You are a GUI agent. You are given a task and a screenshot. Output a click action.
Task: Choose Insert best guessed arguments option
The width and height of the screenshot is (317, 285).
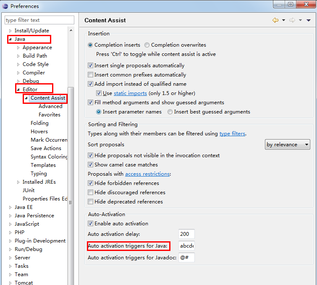(x=170, y=112)
